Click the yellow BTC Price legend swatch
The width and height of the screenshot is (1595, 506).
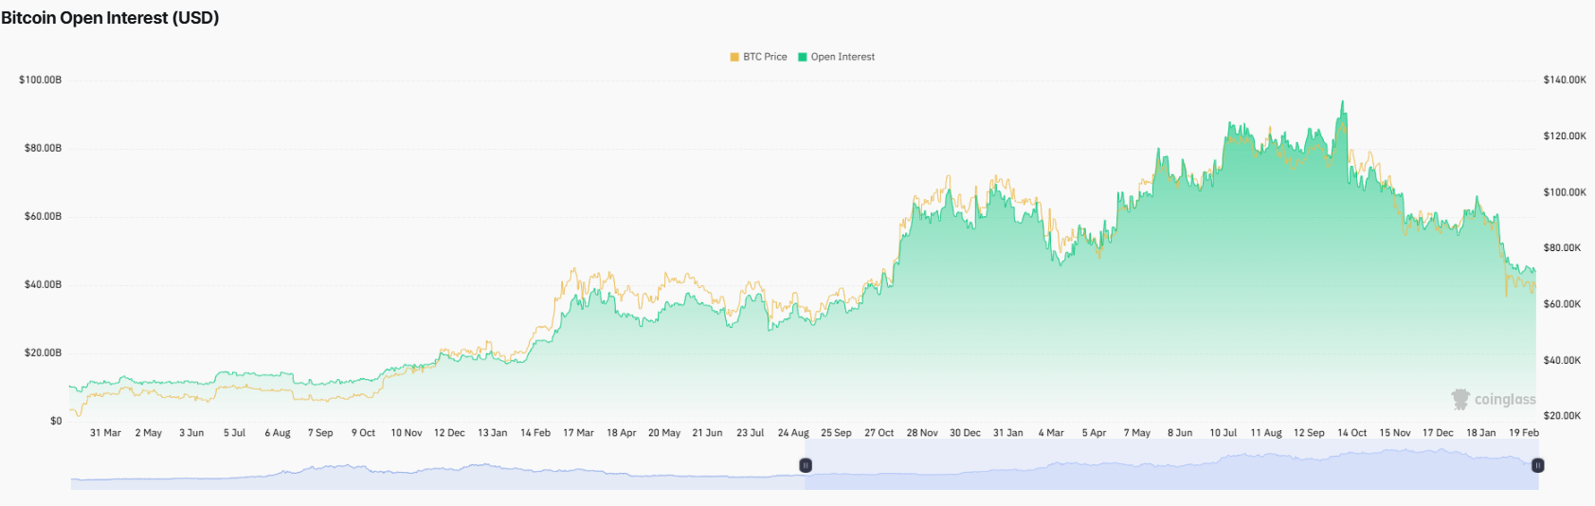click(x=734, y=57)
